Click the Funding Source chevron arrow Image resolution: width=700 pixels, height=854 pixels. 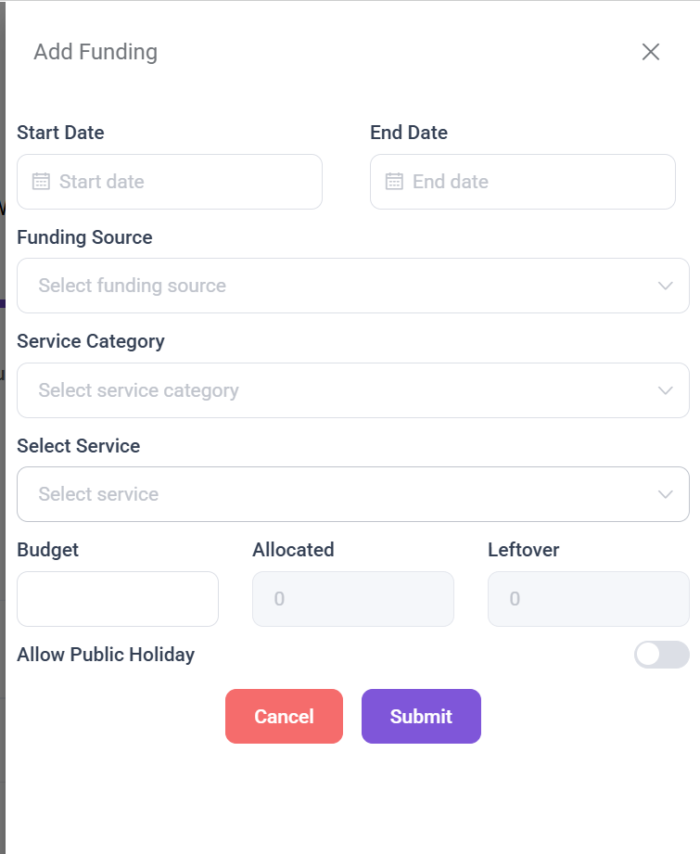tap(665, 286)
